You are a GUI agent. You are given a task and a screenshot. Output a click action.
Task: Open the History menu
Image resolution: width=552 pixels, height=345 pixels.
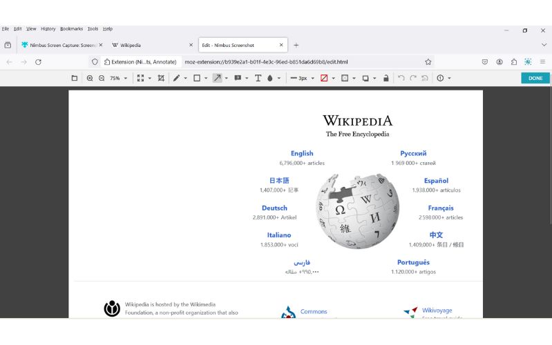[x=48, y=29]
